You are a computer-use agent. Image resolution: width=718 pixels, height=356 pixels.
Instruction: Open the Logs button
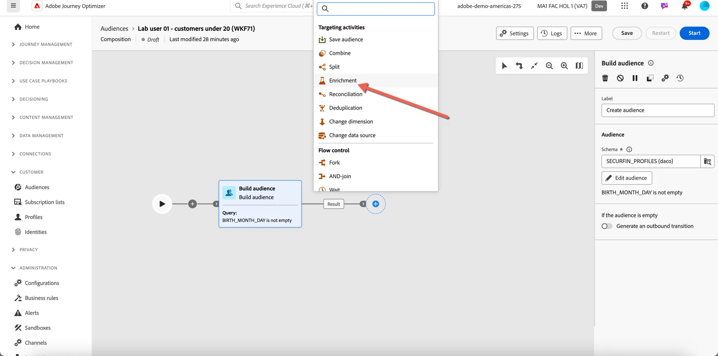[x=552, y=33]
